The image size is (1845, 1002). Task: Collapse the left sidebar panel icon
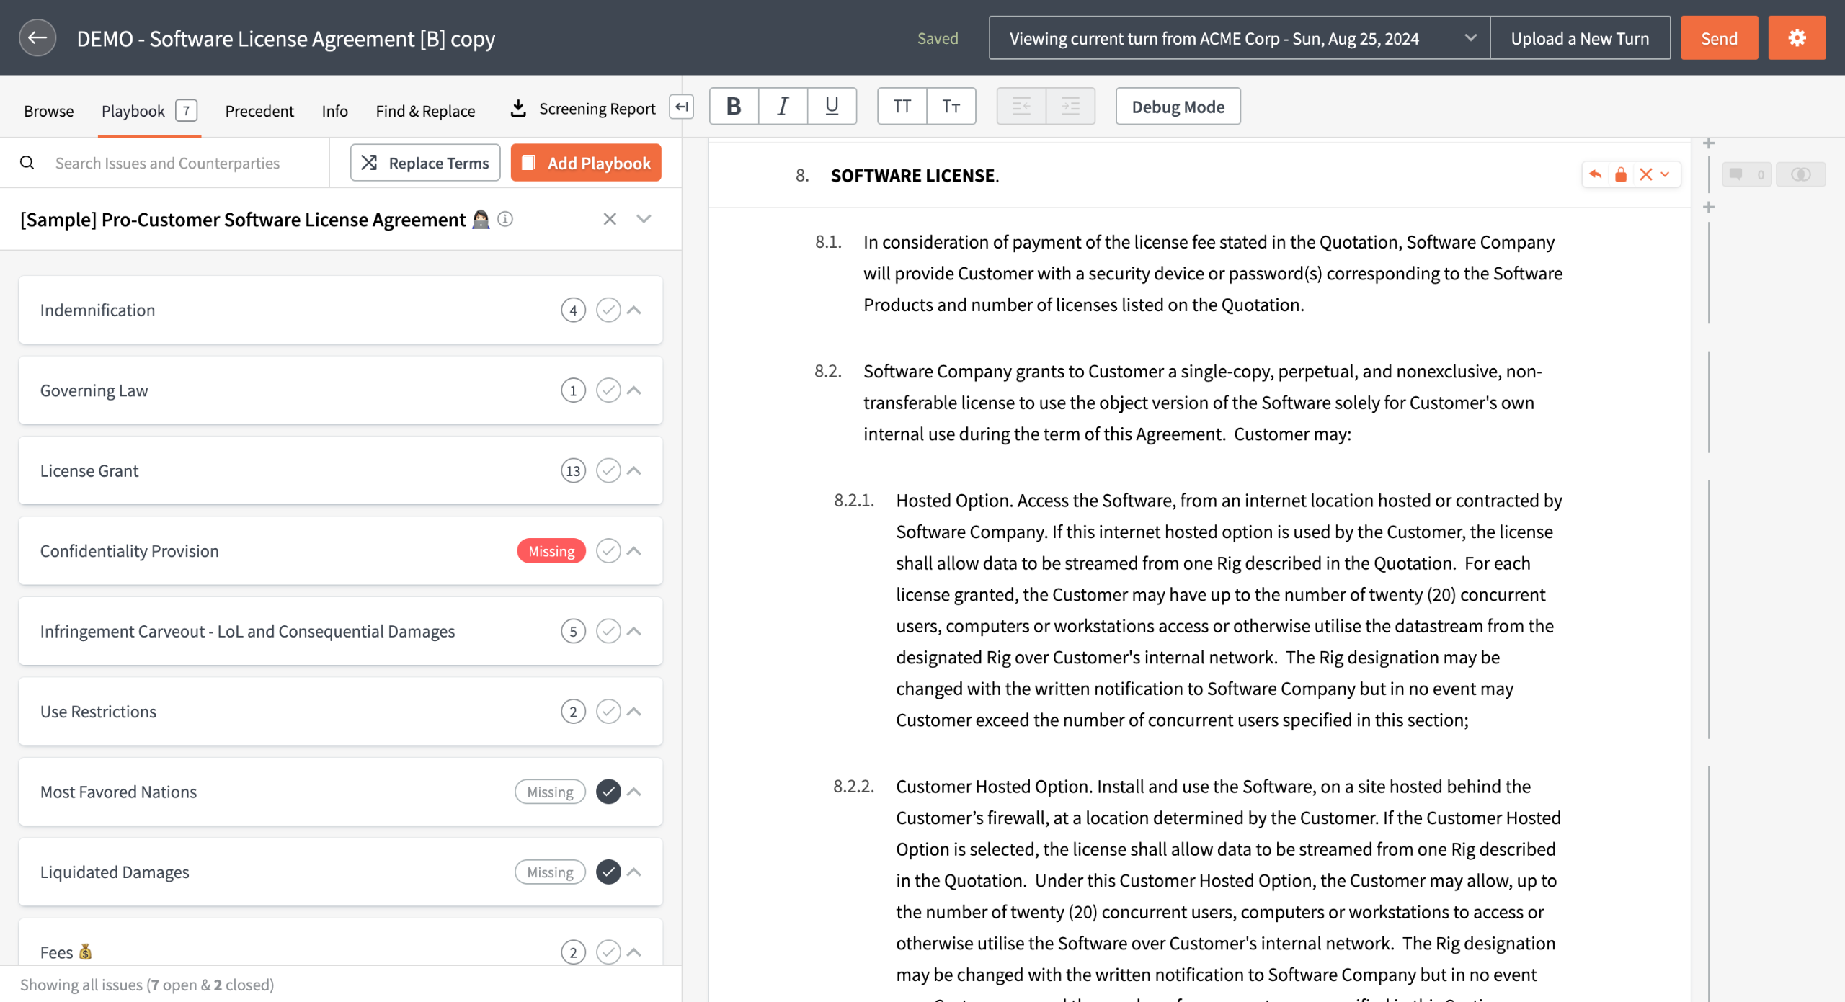681,107
